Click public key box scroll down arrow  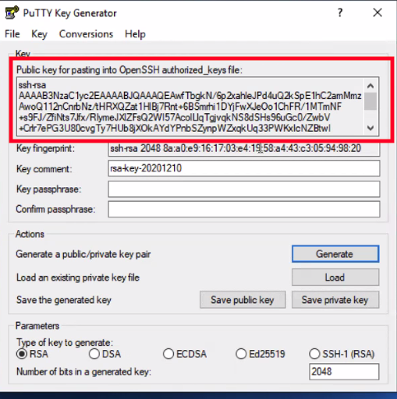pos(370,128)
